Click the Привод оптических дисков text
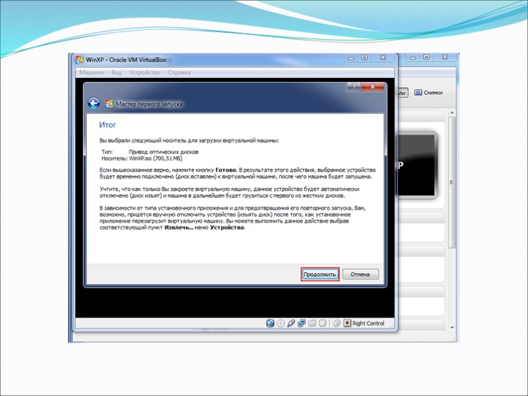 pos(164,152)
